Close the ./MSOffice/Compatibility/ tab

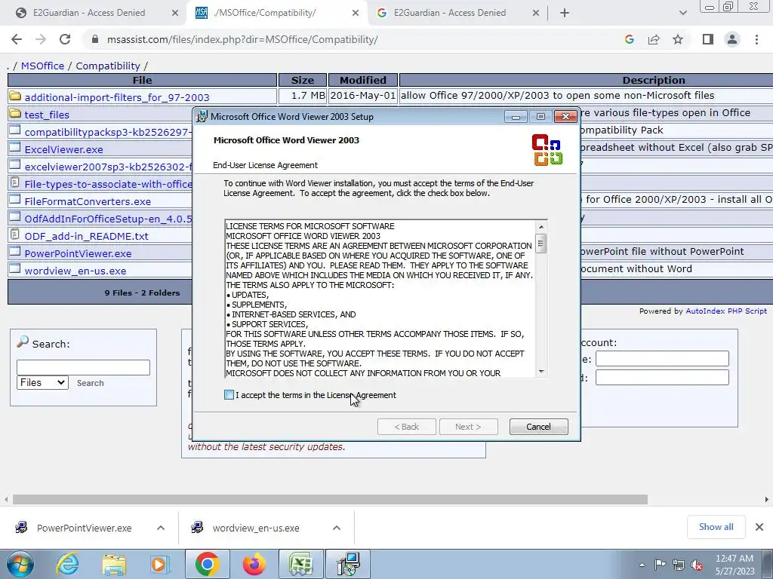356,14
